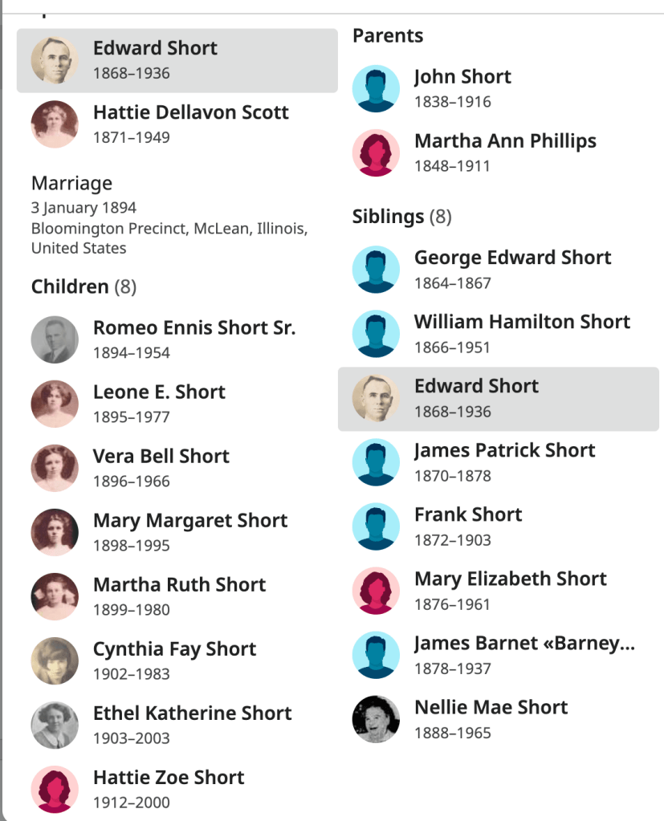
Task: Select Vera Bell Short's name
Action: click(161, 457)
